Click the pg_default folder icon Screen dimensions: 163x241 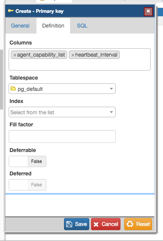(x=13, y=89)
